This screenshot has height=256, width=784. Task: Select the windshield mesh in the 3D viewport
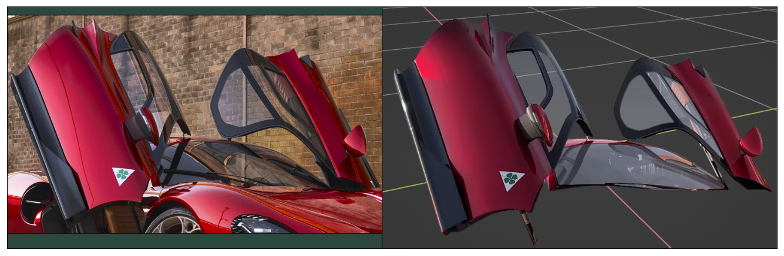(x=634, y=167)
